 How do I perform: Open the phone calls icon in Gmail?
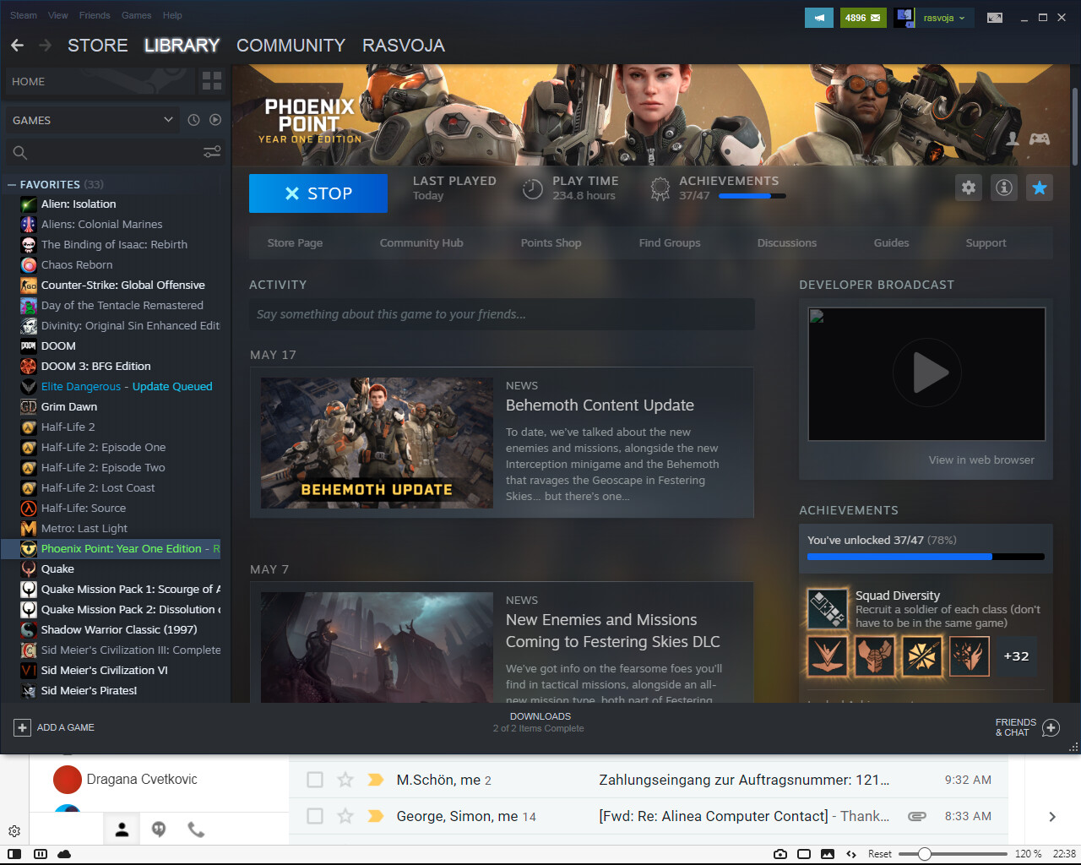[x=196, y=830]
